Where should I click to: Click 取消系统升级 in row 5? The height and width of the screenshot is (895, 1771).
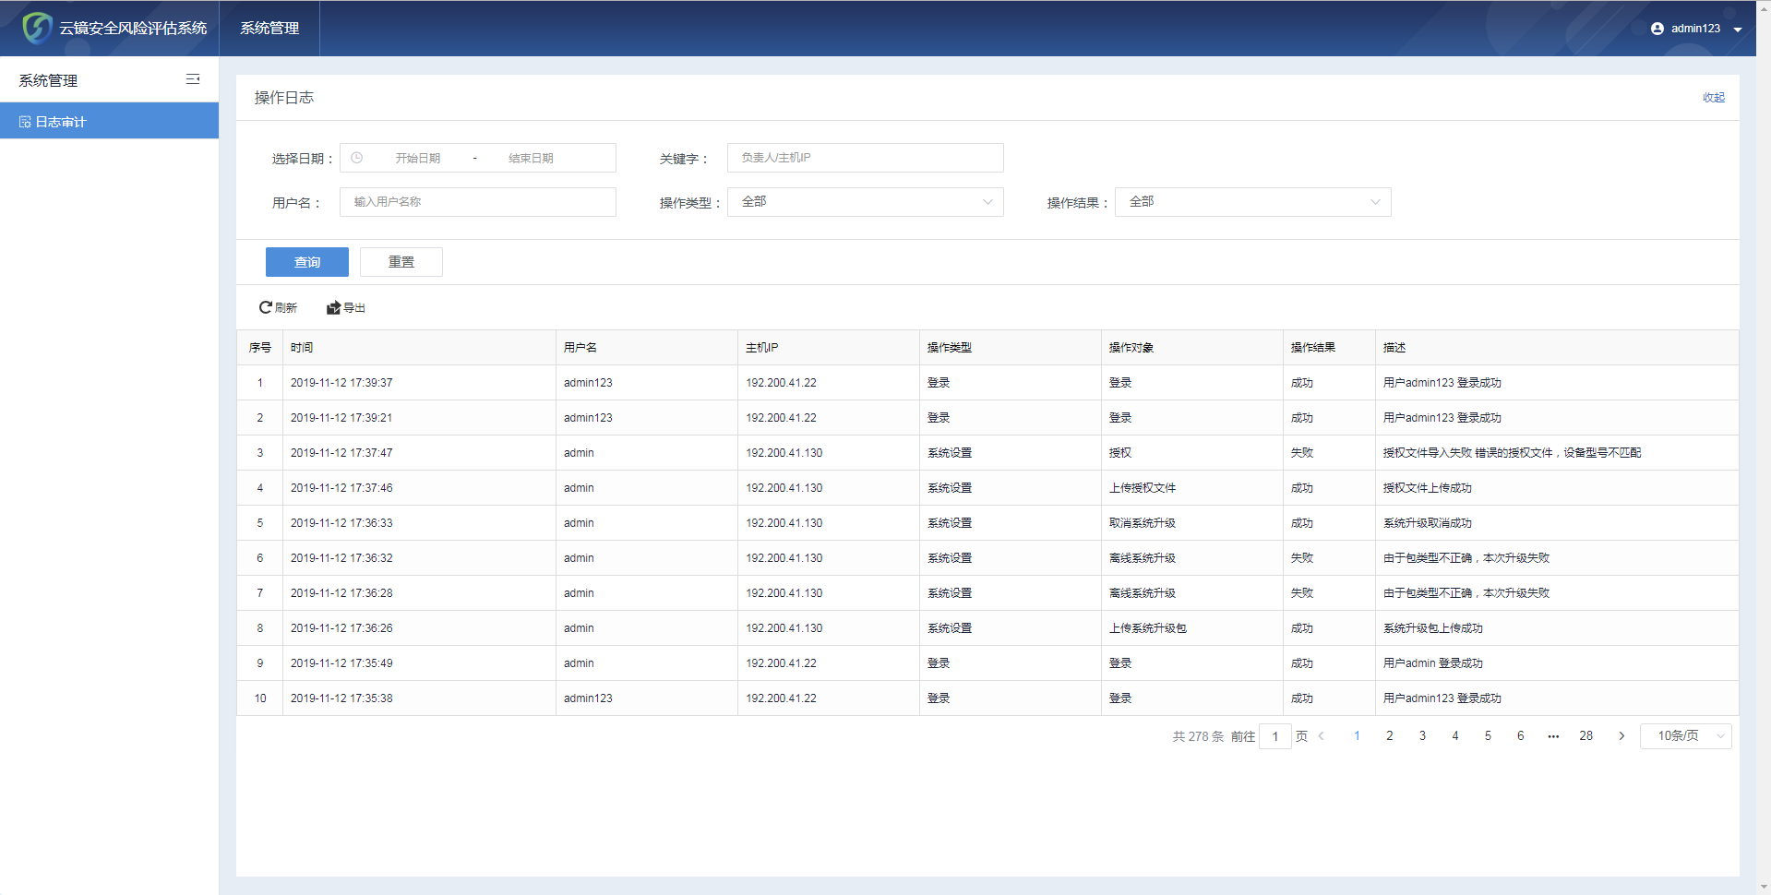1143,523
